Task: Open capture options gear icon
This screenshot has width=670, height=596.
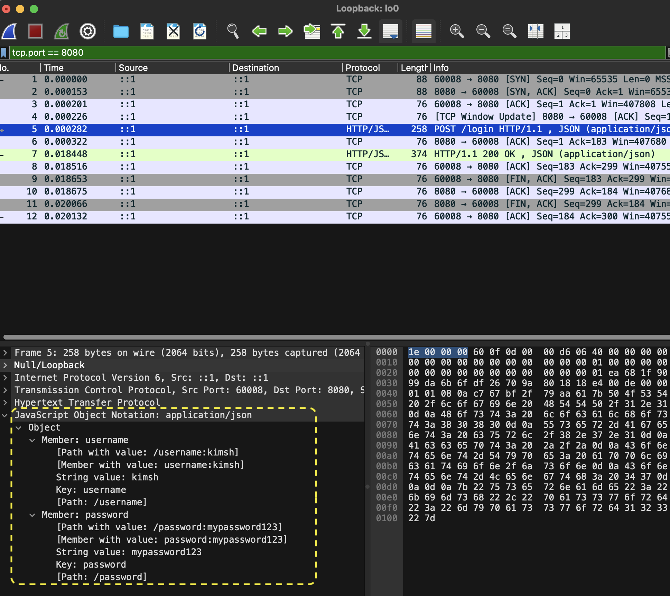Action: point(88,31)
